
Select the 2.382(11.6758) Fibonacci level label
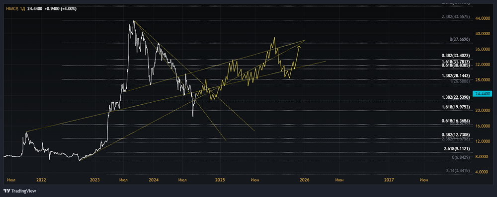[456, 139]
